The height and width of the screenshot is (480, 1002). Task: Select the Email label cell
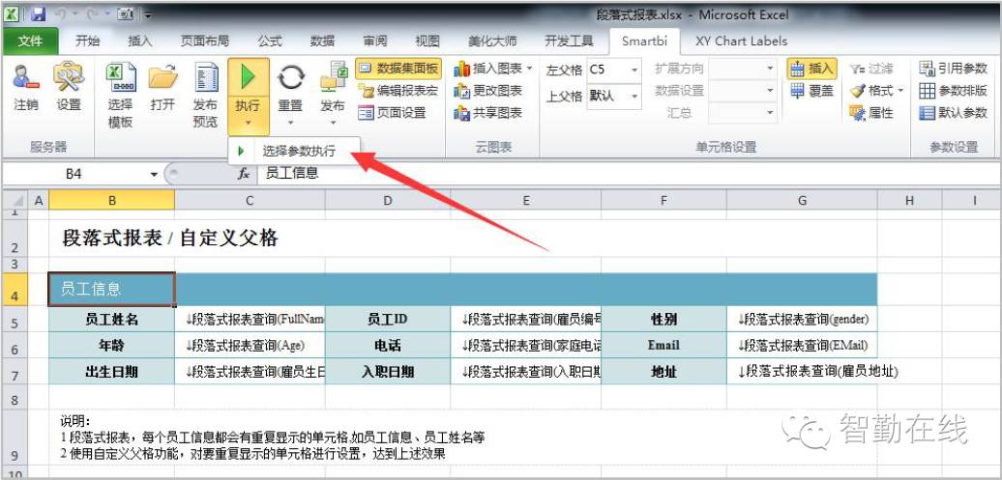(663, 346)
